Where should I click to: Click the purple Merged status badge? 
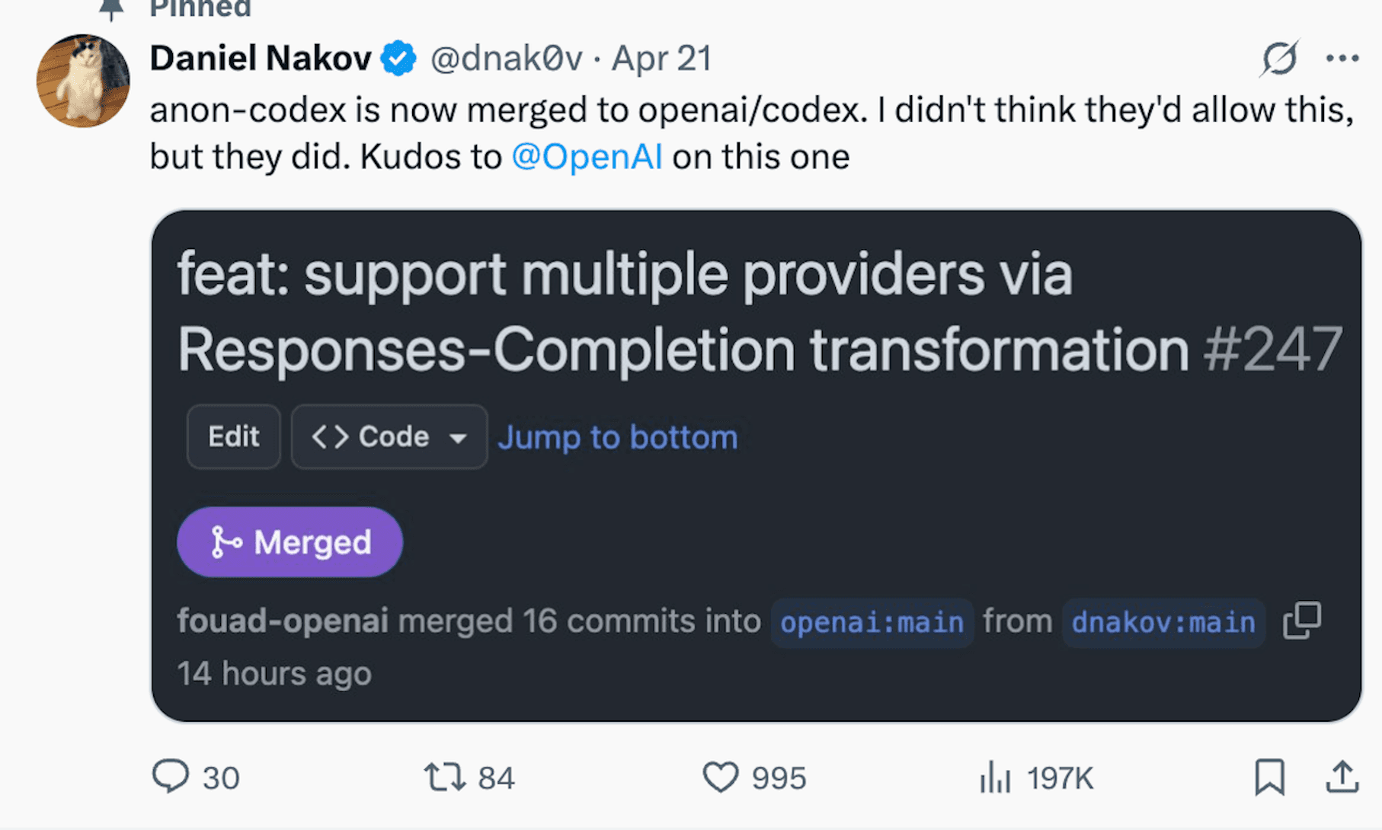tap(290, 542)
